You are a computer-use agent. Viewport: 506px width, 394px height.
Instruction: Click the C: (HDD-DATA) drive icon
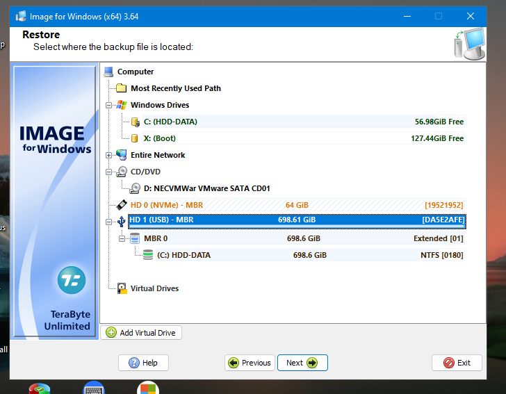(136, 122)
